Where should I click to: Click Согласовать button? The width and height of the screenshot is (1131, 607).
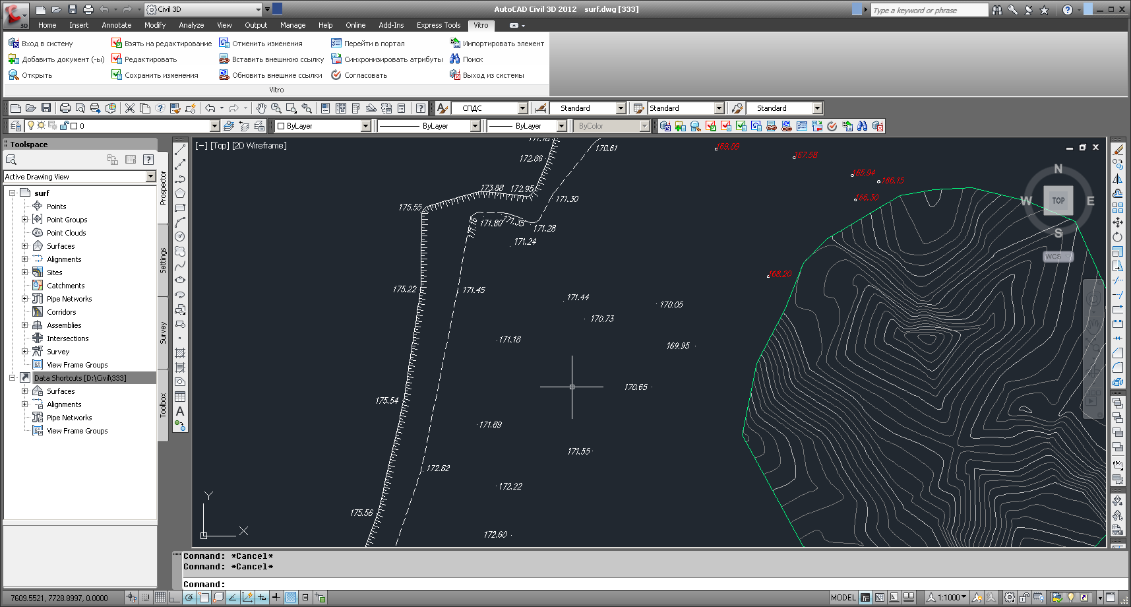pos(359,75)
